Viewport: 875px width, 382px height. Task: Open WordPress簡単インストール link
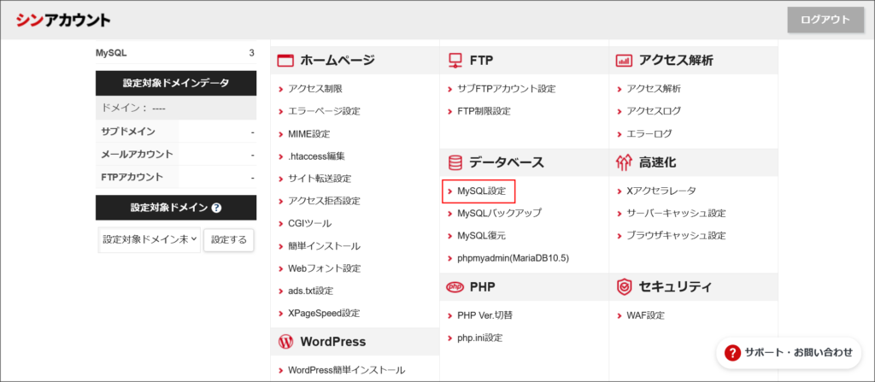pyautogui.click(x=347, y=370)
